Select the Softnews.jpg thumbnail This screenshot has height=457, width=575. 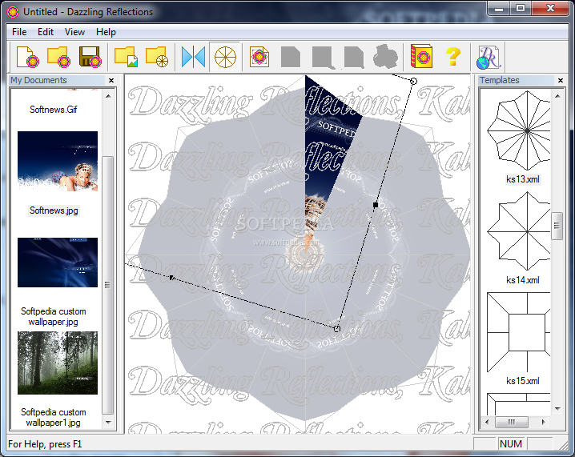click(58, 161)
